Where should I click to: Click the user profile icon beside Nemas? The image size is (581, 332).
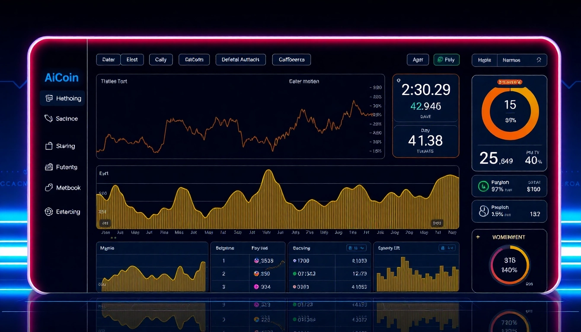pos(539,60)
